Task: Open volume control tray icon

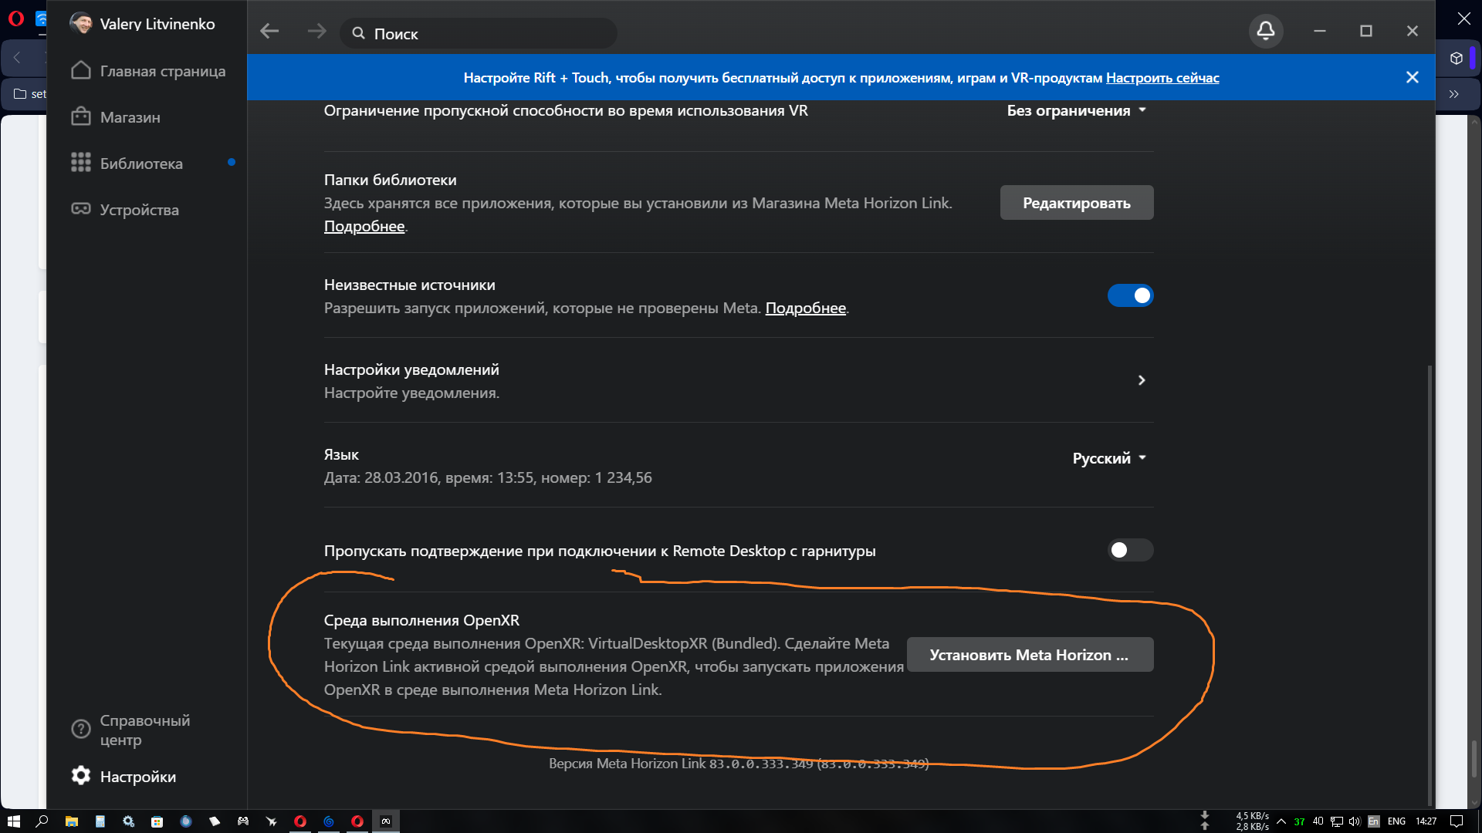Action: pos(1354,821)
